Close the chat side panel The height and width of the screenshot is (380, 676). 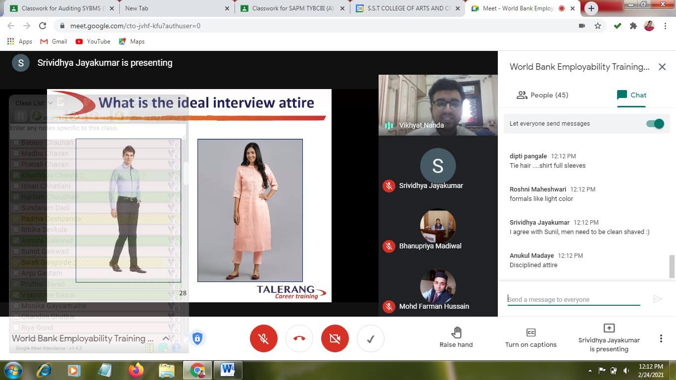(x=662, y=67)
